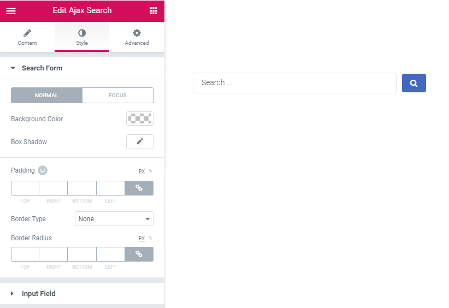The width and height of the screenshot is (449, 308).
Task: Toggle the Padding link values icon
Action: point(139,188)
